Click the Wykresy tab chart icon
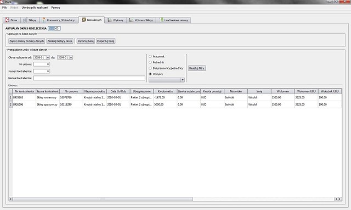 pos(110,20)
